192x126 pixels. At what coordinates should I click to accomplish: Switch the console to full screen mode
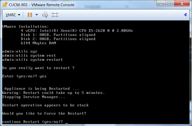coord(55,15)
